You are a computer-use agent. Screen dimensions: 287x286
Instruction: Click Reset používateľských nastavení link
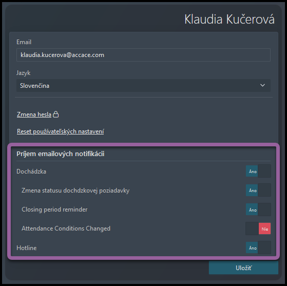(61, 131)
